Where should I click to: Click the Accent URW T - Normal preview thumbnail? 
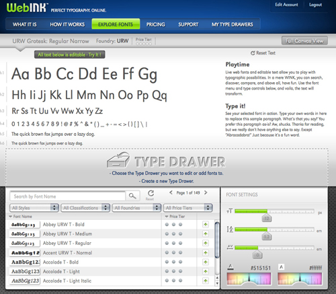point(24,253)
